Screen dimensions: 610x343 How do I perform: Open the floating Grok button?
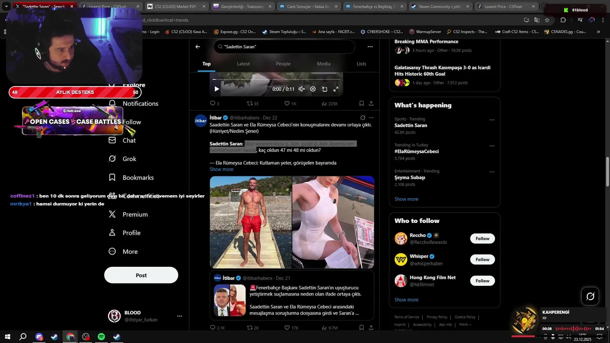click(x=590, y=296)
